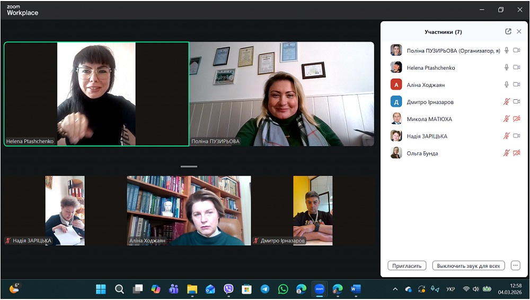Click muted mic icon for Ольга Бунда

[507, 153]
